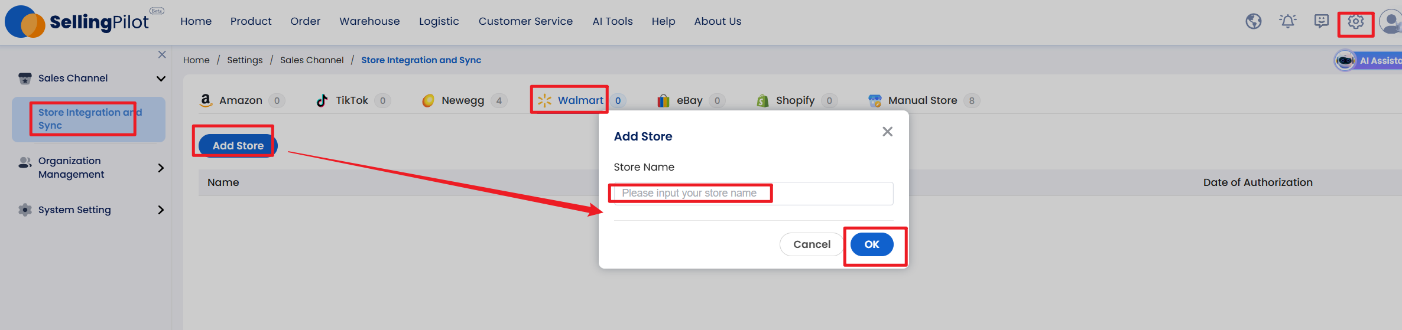1402x330 pixels.
Task: Open the user profile avatar
Action: (1390, 22)
